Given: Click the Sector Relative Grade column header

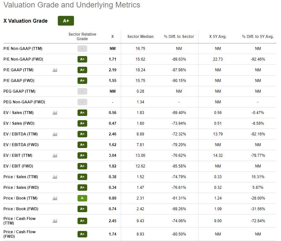Looking at the screenshot, I should (82, 37).
